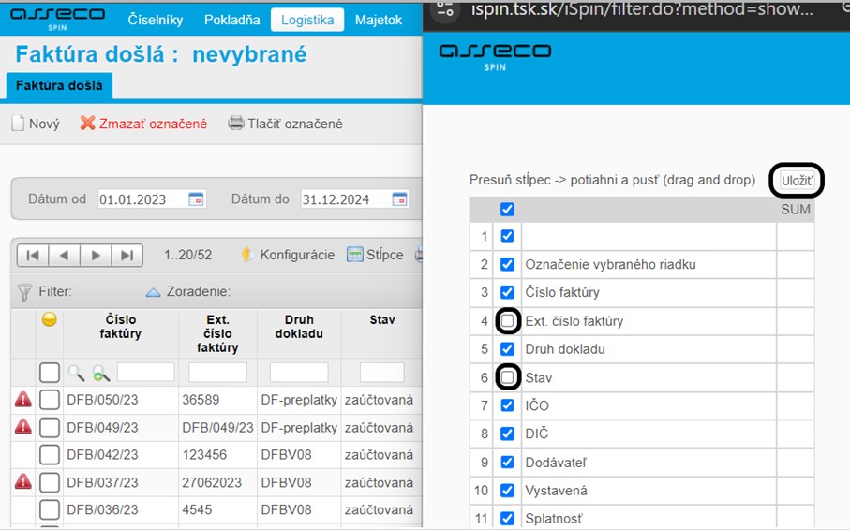Uncheck the Dodávateľ column checkbox
850x530 pixels.
pos(507,462)
